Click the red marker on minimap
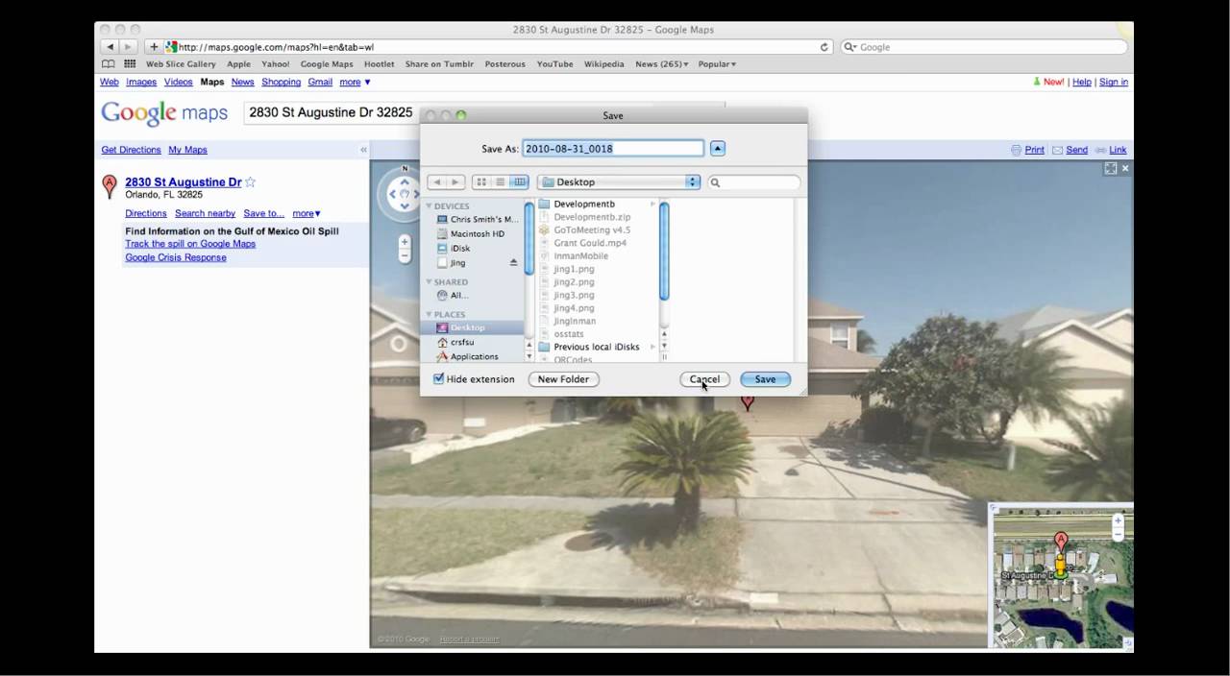The image size is (1230, 676). tap(1060, 542)
